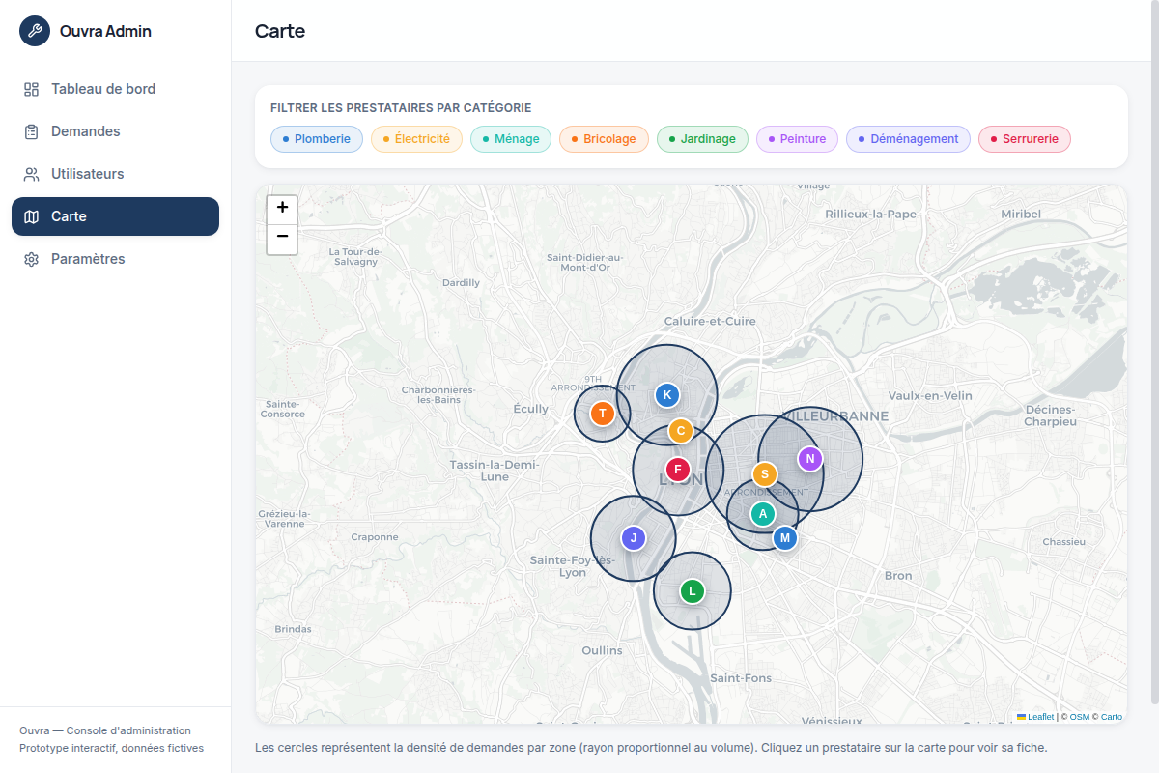Click the Décines-Charpieu map label
The height and width of the screenshot is (773, 1159).
(x=1051, y=415)
